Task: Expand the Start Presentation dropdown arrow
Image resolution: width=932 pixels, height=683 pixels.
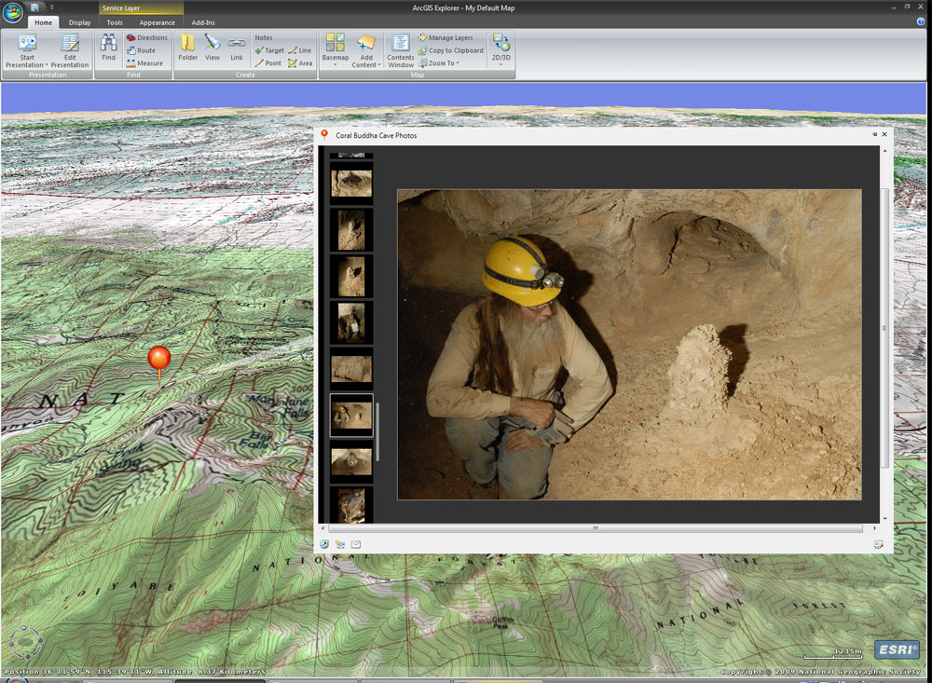Action: click(x=47, y=65)
